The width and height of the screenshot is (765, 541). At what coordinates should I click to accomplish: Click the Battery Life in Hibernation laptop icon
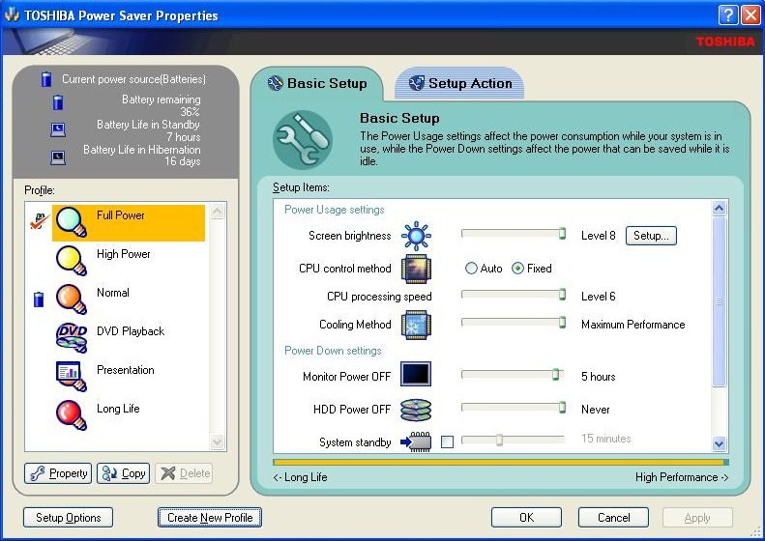coord(58,157)
